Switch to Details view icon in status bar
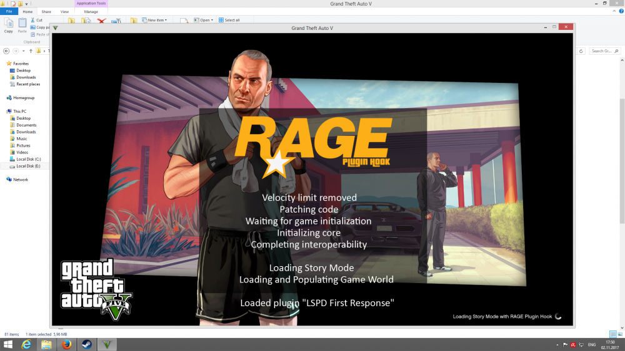 tap(613, 334)
